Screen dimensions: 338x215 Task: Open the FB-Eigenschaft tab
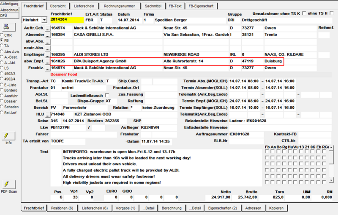click(201, 6)
